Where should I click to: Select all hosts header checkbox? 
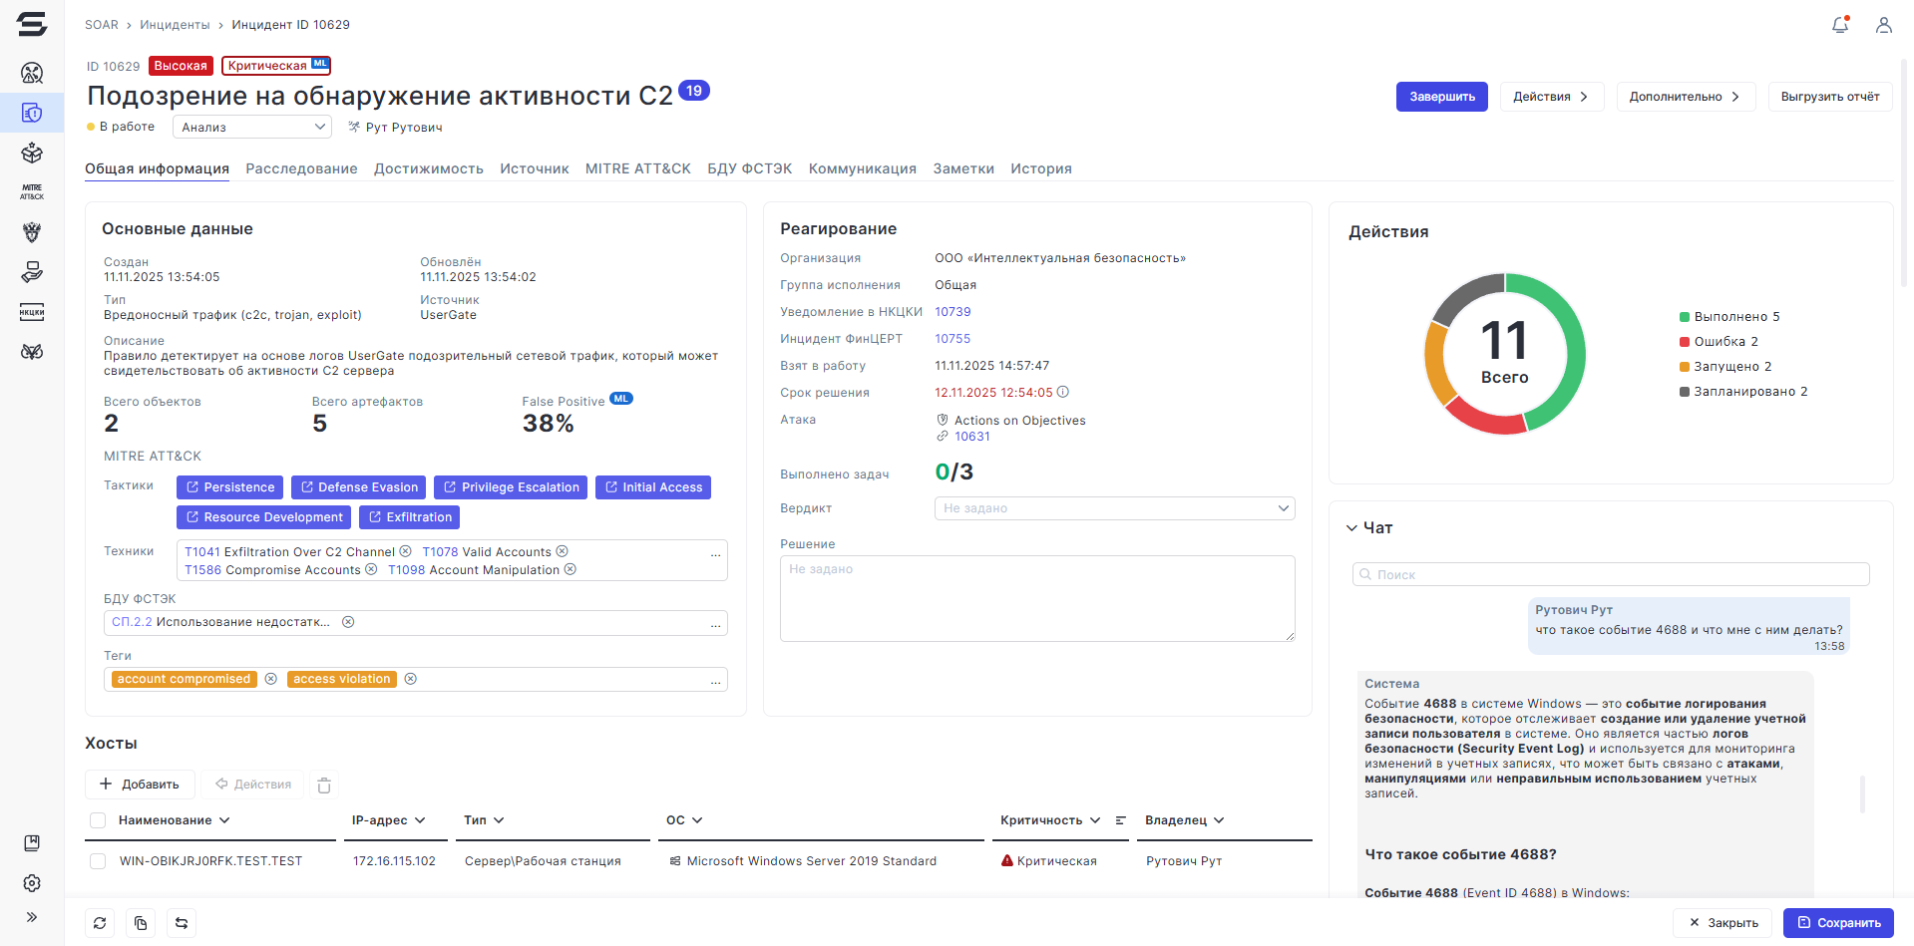pos(98,820)
